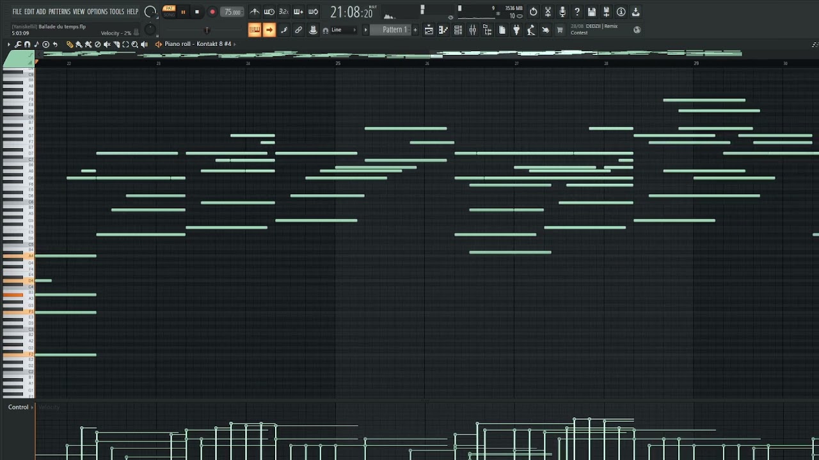The width and height of the screenshot is (819, 460).
Task: Open the playlist view icon
Action: (x=429, y=30)
